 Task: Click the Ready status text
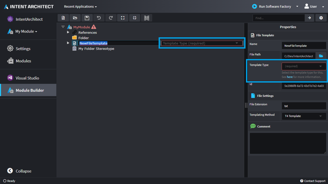11,181
